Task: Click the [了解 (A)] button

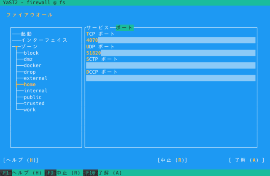Action: point(246,160)
